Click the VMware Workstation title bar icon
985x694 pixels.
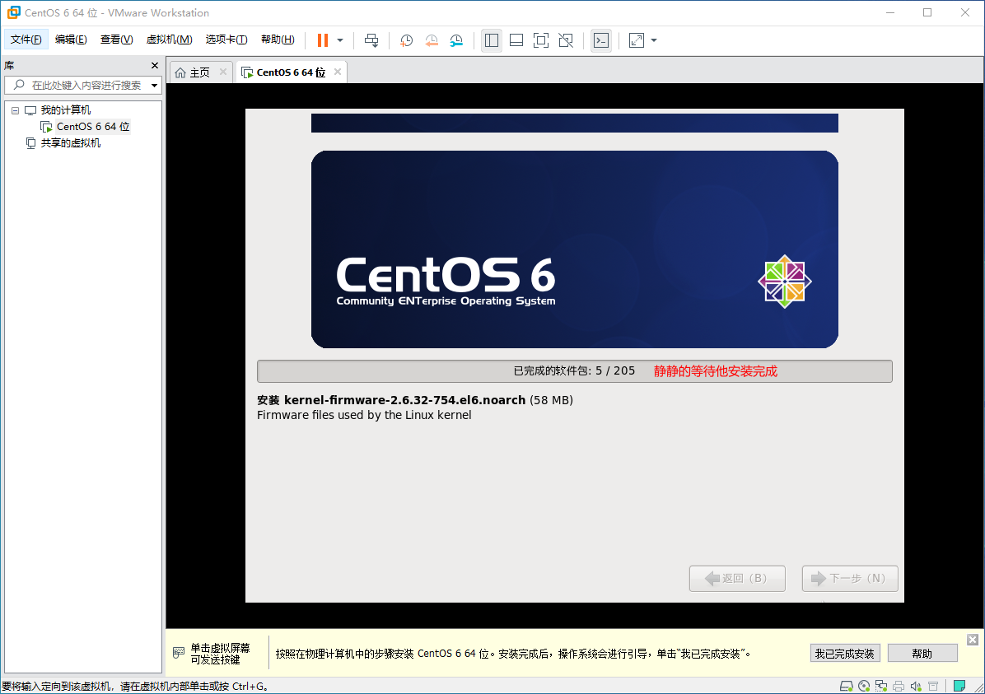coord(14,12)
